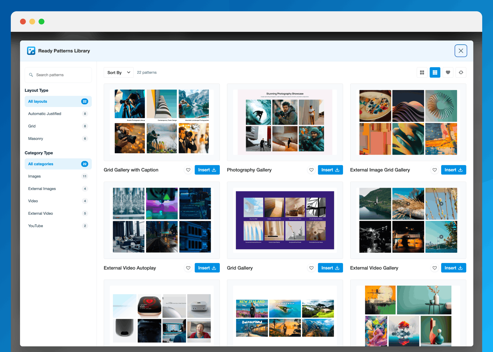493x352 pixels.
Task: Click the Ready Patterns Library logo icon
Action: [x=31, y=51]
